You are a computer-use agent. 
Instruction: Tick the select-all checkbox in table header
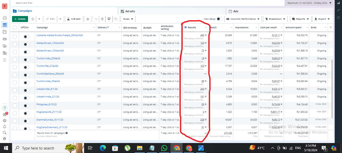tap(15, 27)
